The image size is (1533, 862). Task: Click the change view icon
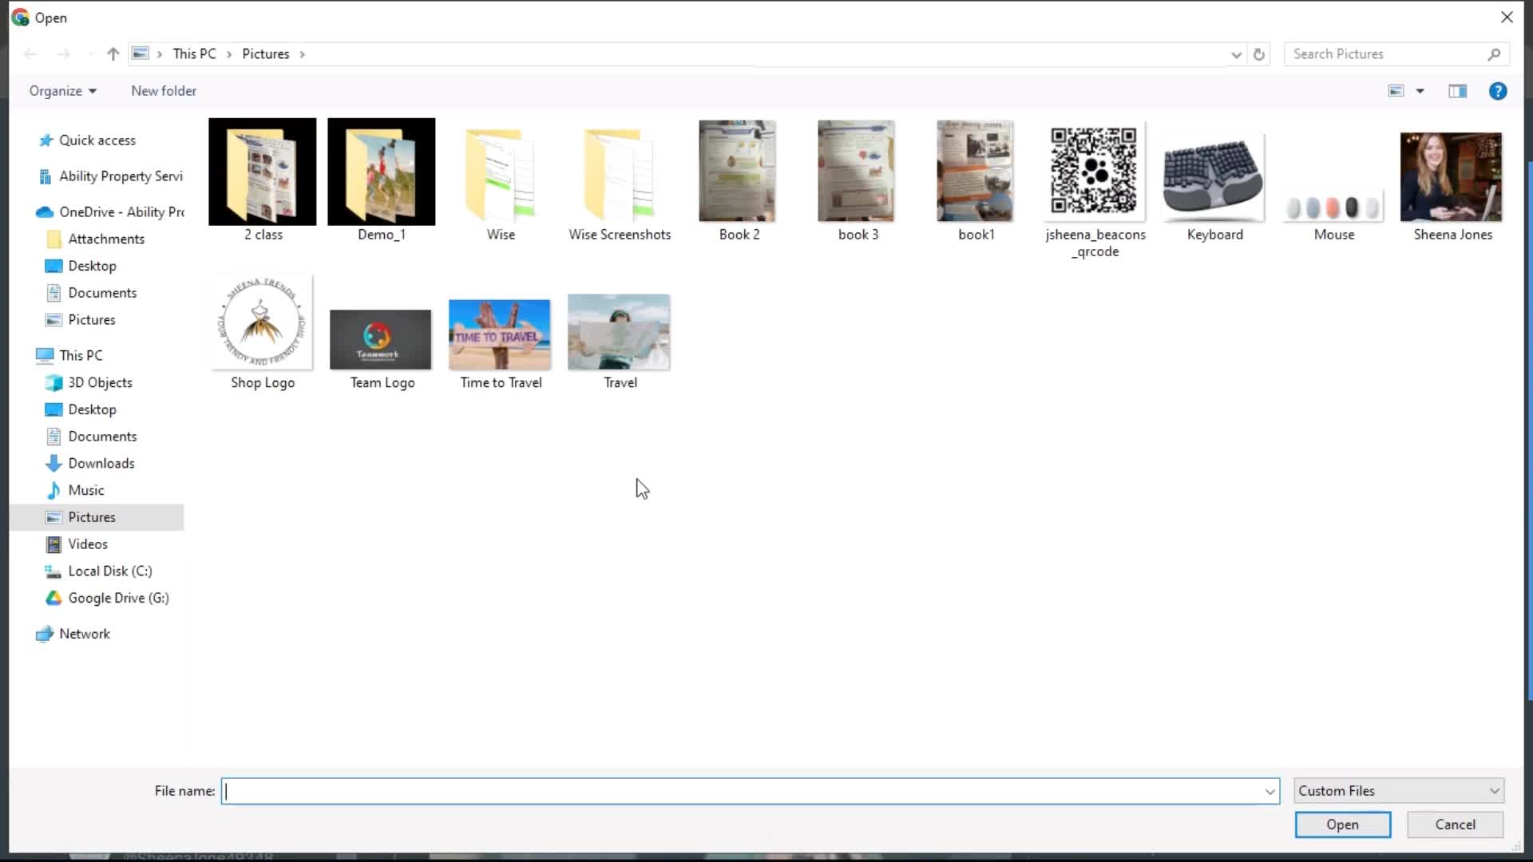tap(1396, 90)
